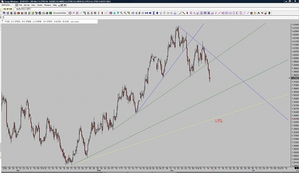This screenshot has height=173, width=299.
Task: Click the round clock cycle tool icon
Action: click(x=233, y=13)
